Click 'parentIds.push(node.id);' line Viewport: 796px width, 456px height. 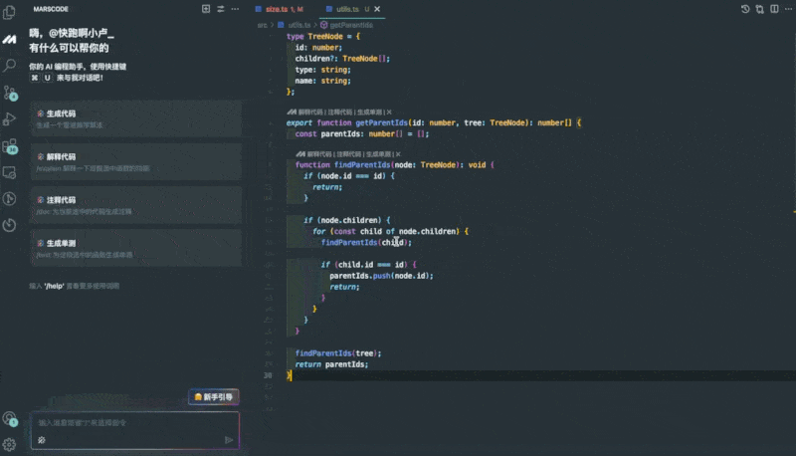(381, 276)
